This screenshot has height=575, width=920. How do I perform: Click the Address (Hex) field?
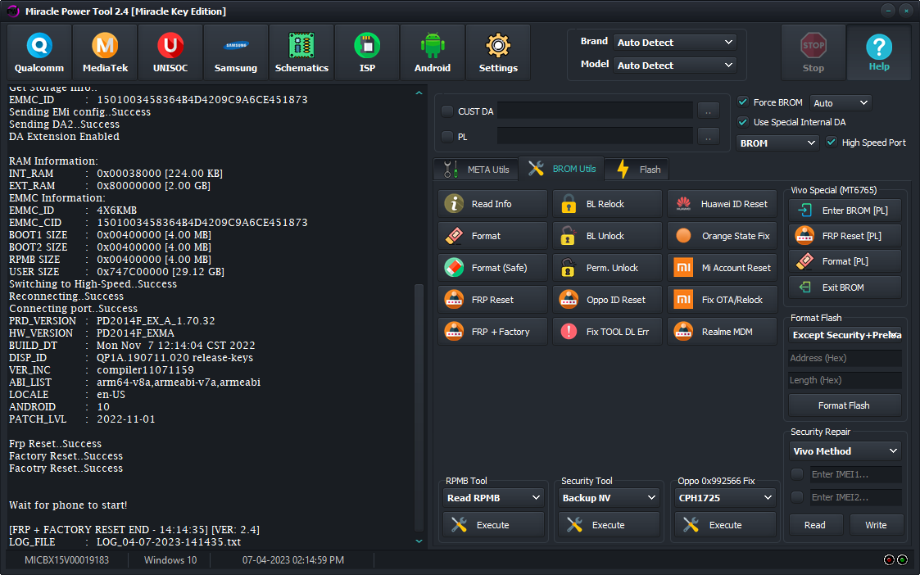pyautogui.click(x=845, y=358)
